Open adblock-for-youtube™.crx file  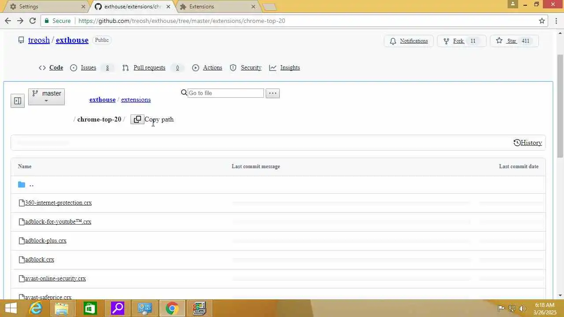point(58,222)
